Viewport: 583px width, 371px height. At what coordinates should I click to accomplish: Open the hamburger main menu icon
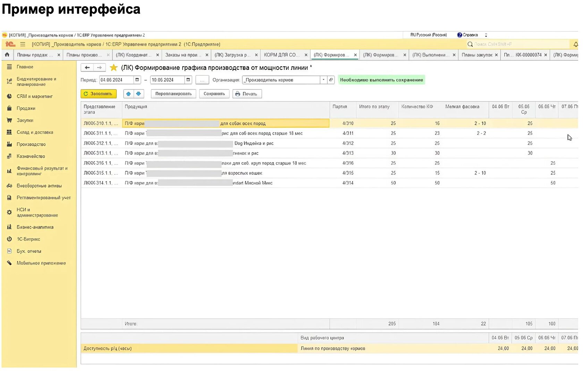click(x=23, y=44)
